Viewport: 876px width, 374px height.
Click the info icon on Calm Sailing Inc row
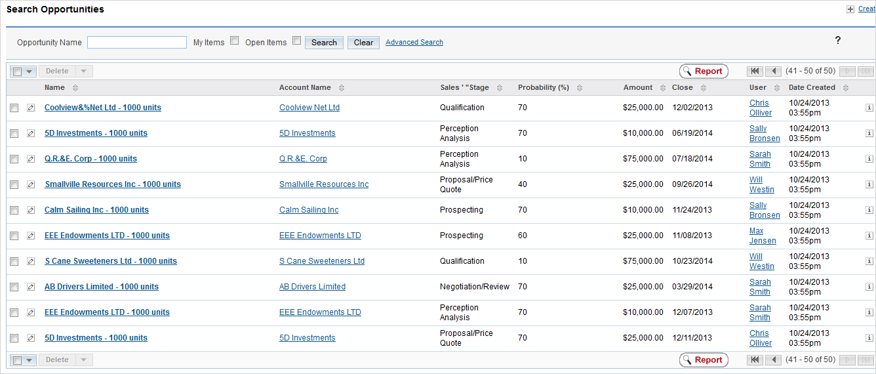869,210
